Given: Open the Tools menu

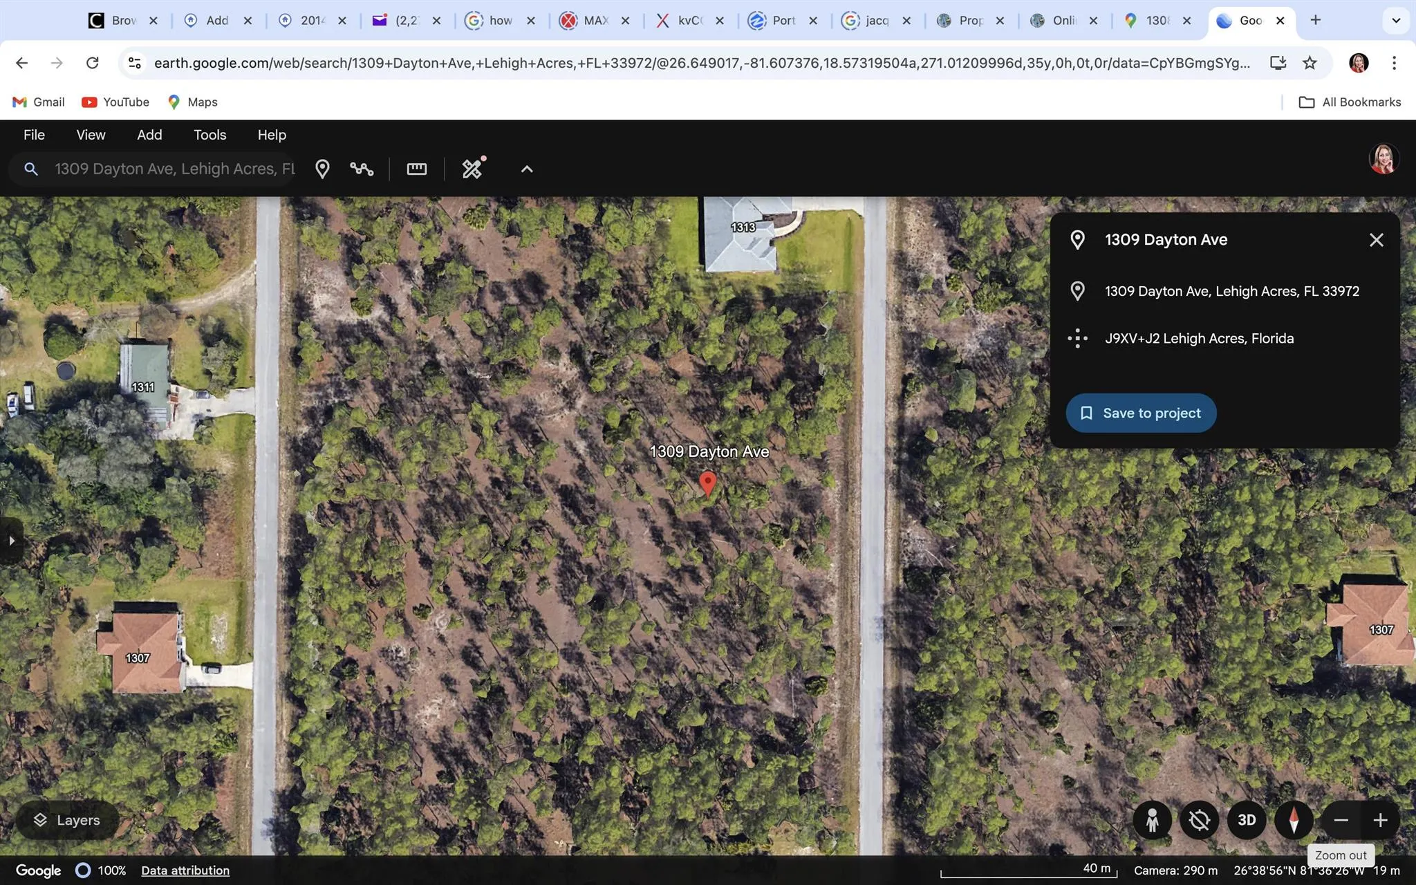Looking at the screenshot, I should click(209, 135).
